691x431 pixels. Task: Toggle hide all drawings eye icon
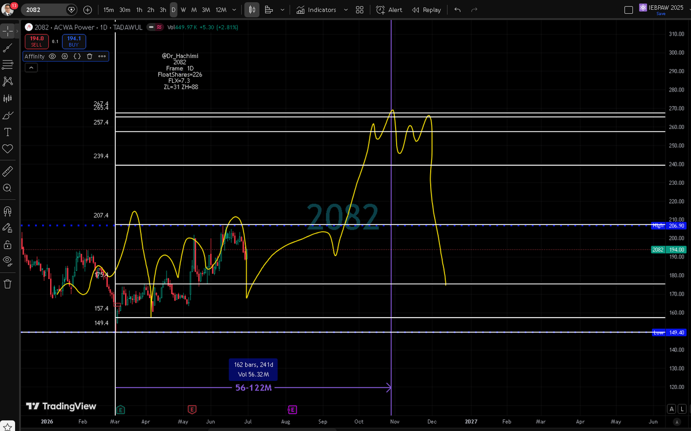tap(7, 261)
